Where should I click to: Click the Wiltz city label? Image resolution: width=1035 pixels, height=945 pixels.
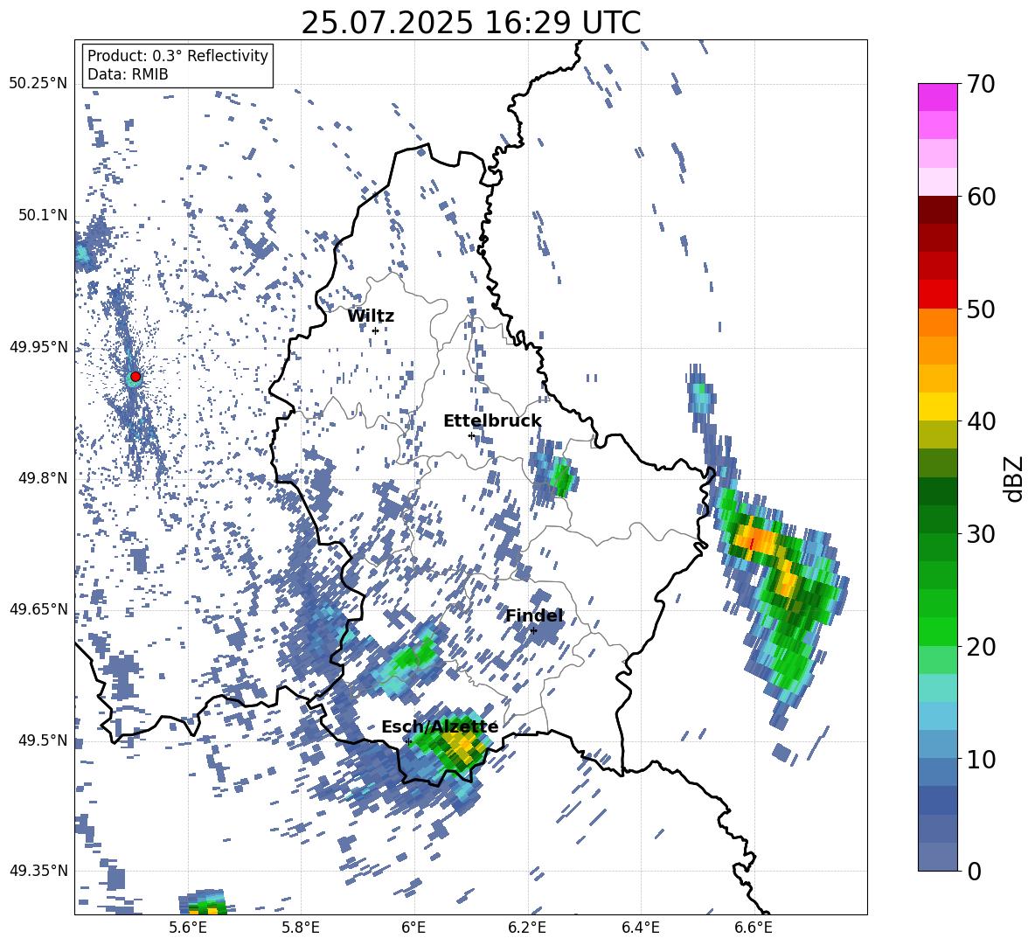click(371, 316)
